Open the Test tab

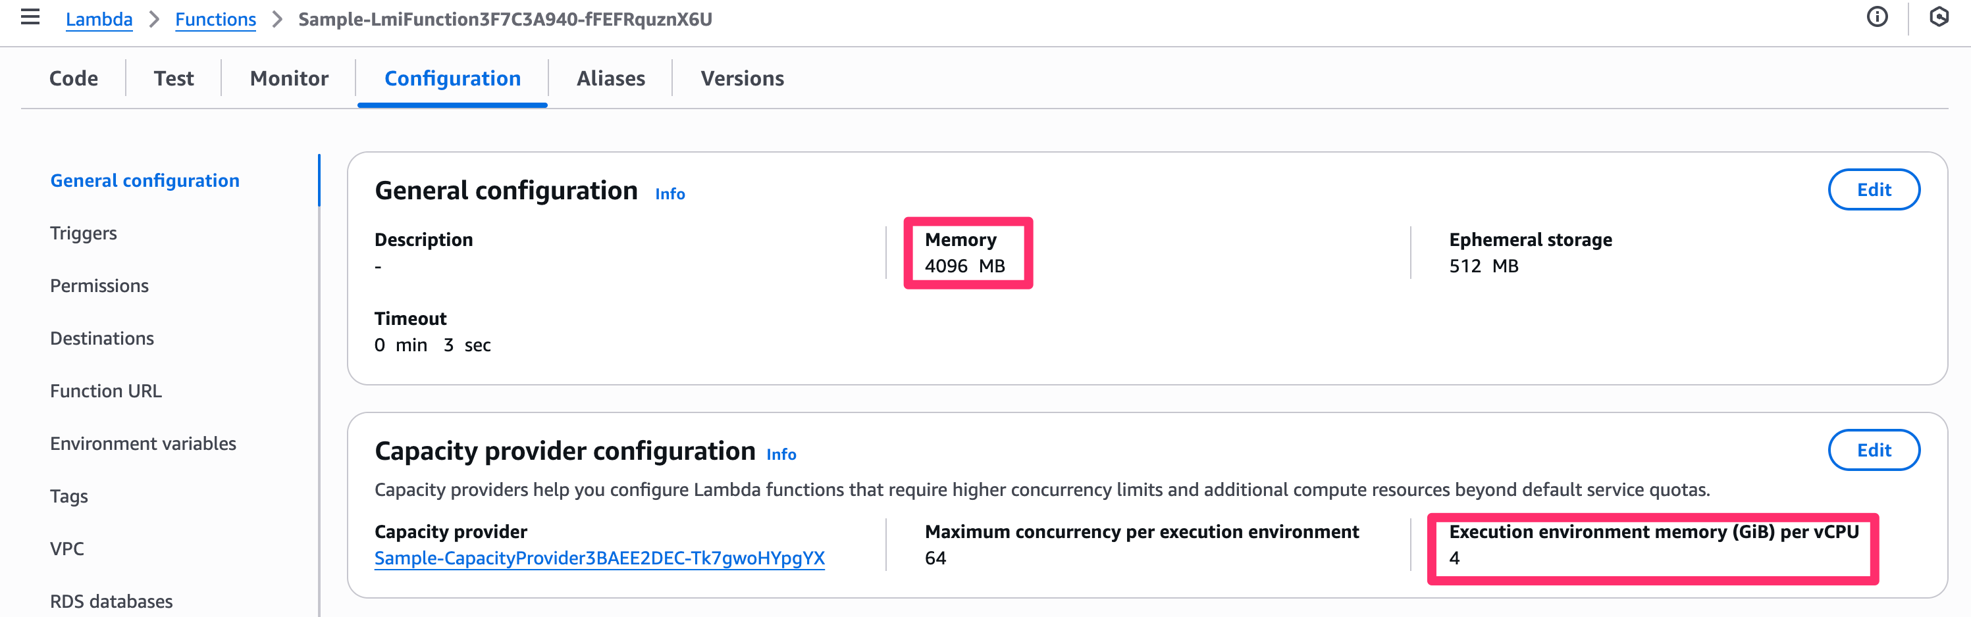[174, 78]
